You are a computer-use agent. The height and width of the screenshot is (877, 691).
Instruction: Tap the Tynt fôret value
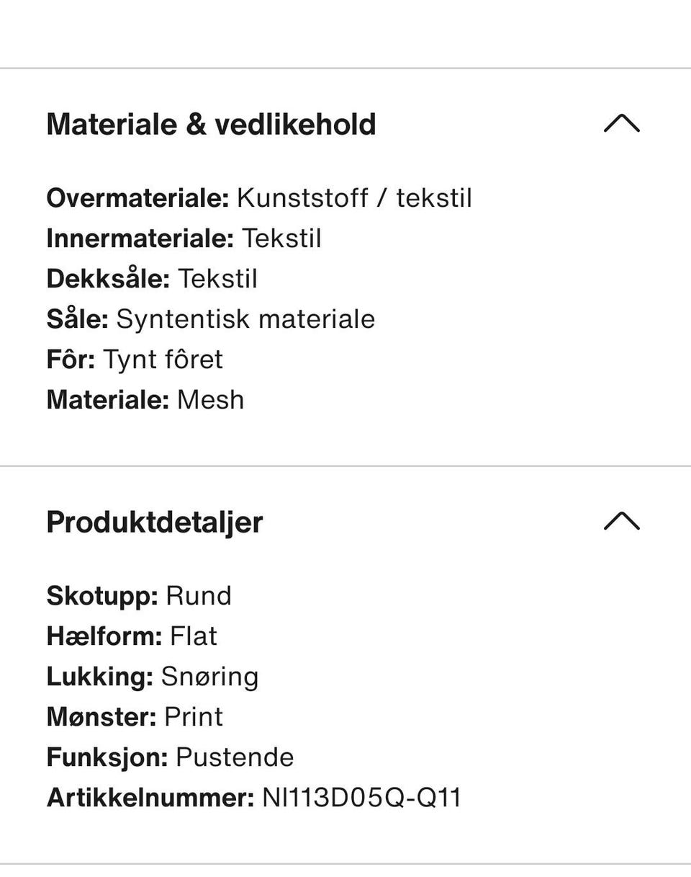(163, 359)
